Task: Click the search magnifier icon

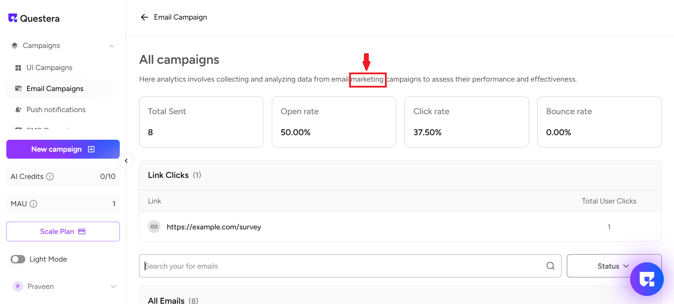Action: pos(550,266)
